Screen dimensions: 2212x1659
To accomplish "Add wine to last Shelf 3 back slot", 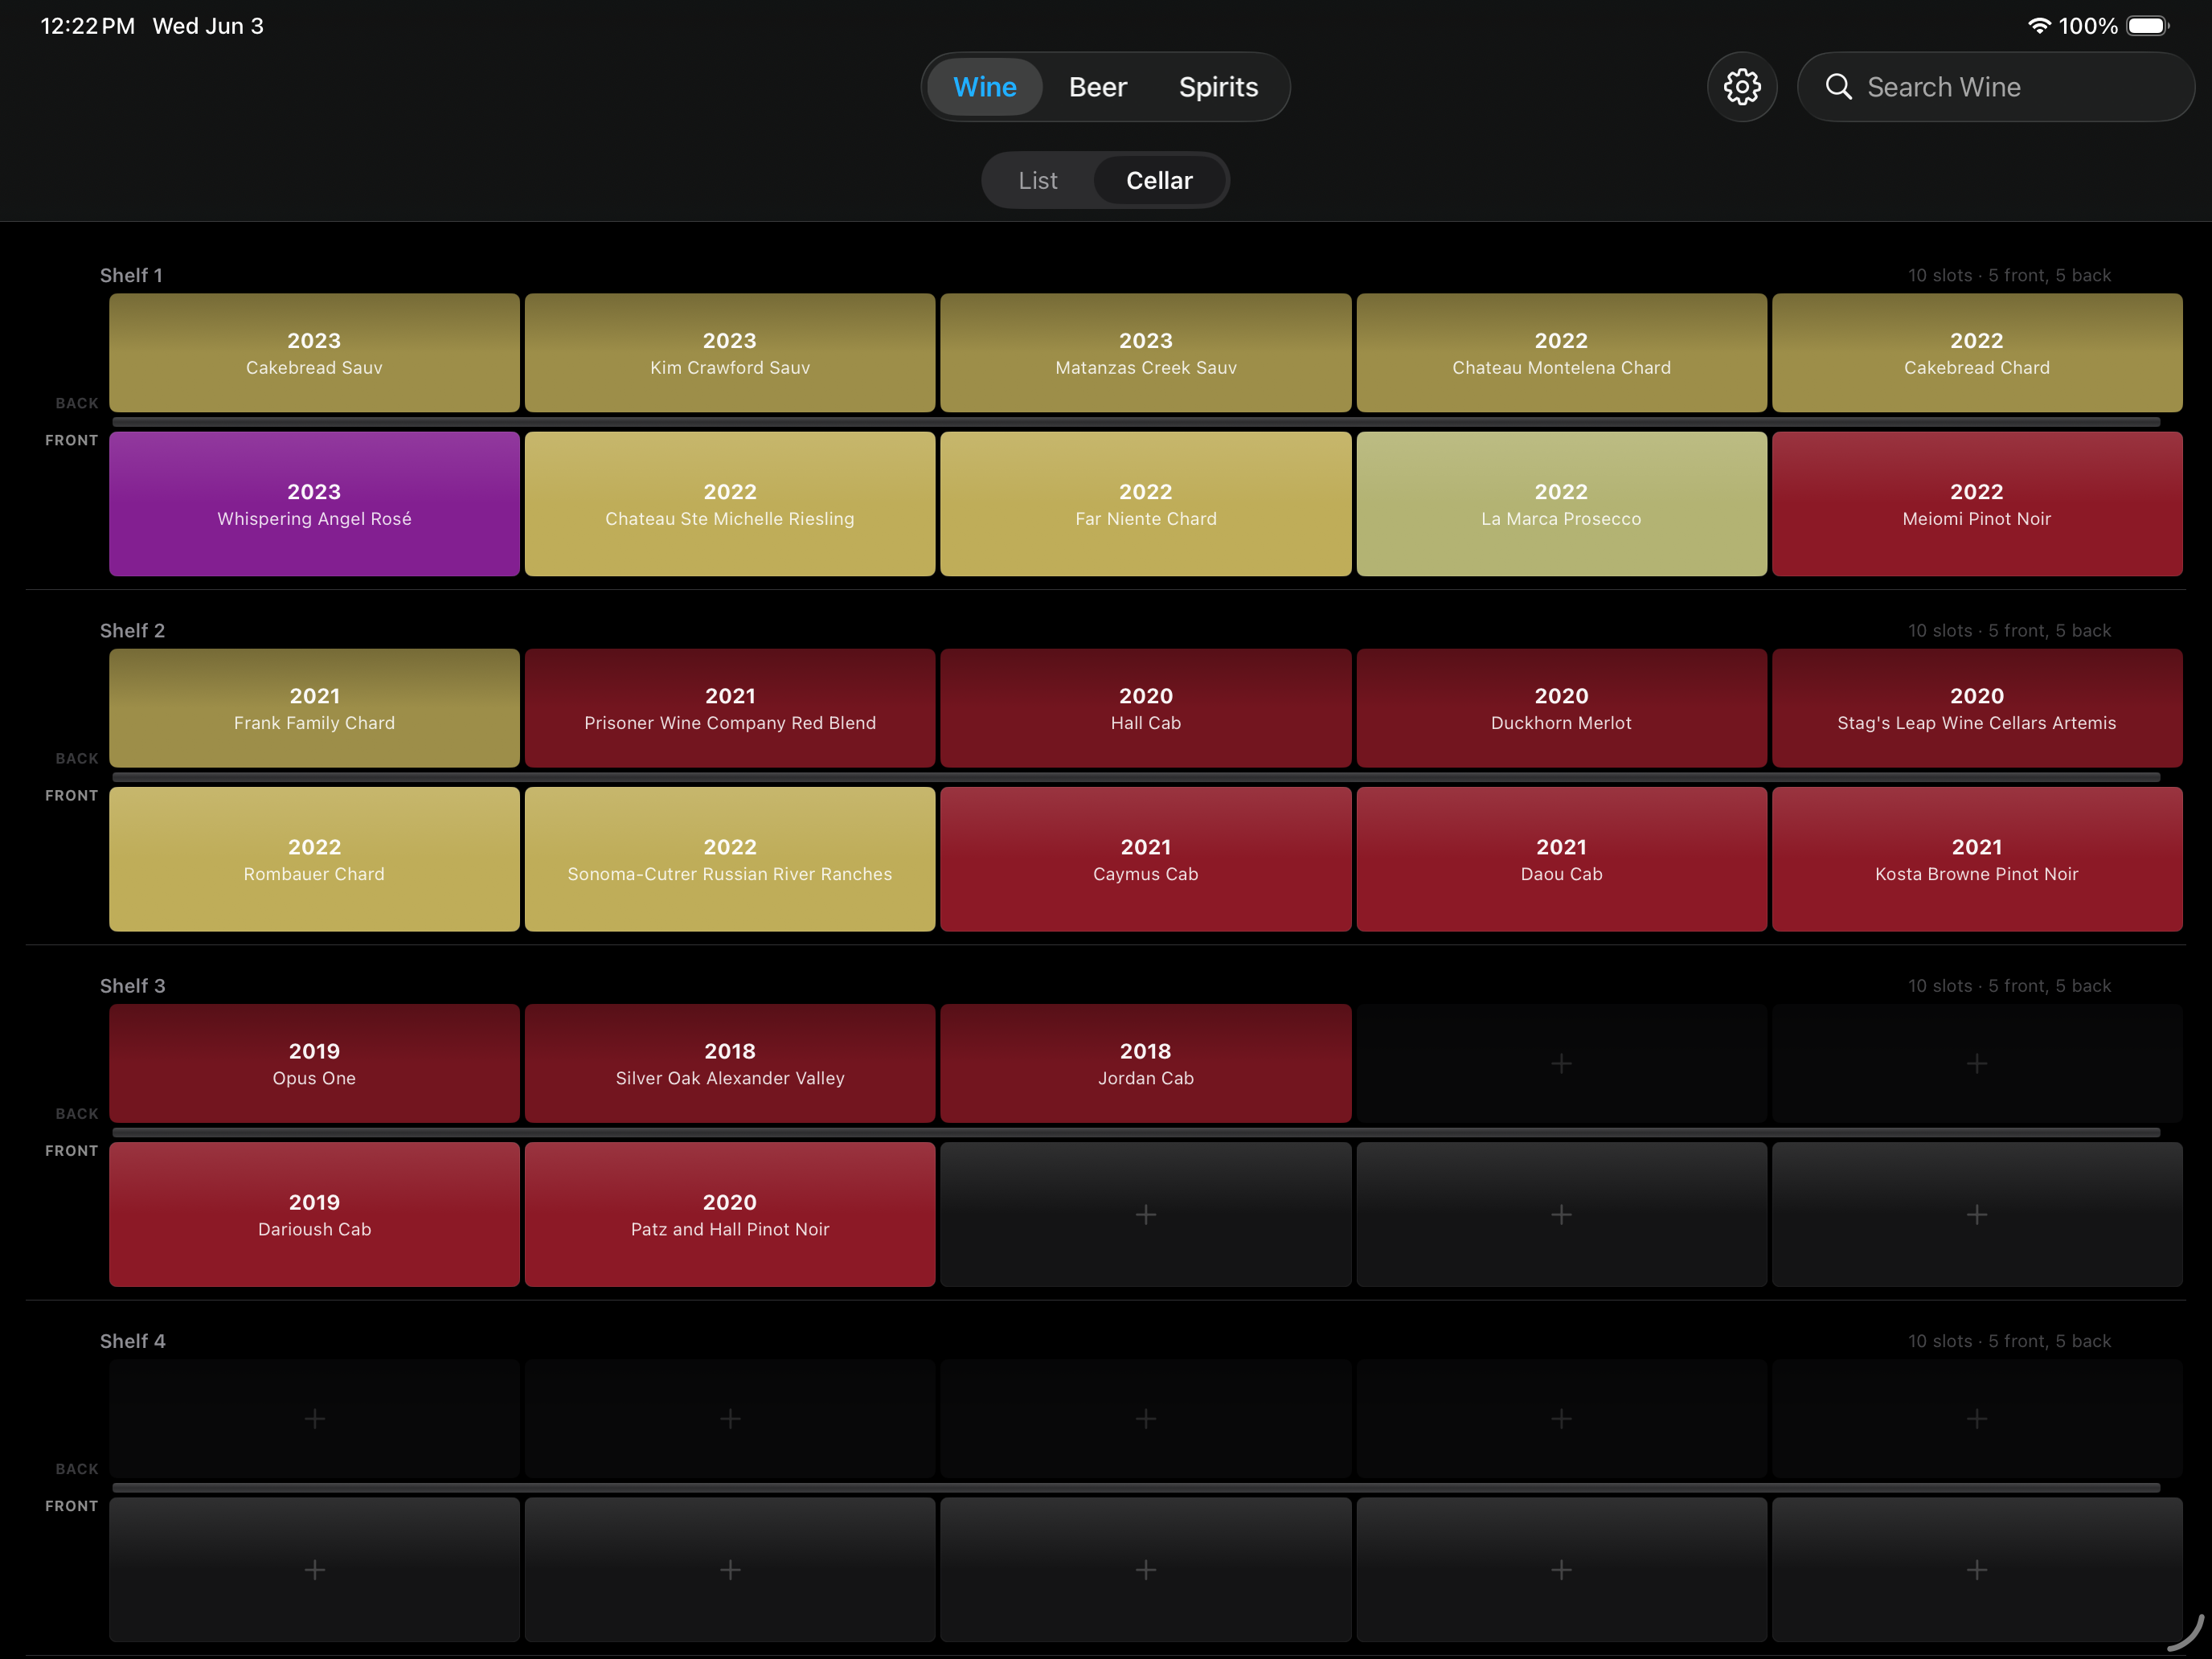I will coord(1977,1064).
